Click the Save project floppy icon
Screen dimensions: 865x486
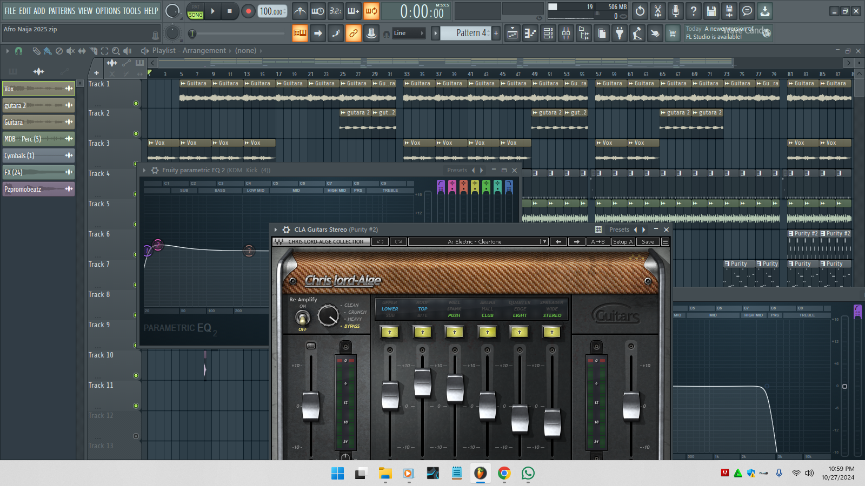[x=711, y=11]
